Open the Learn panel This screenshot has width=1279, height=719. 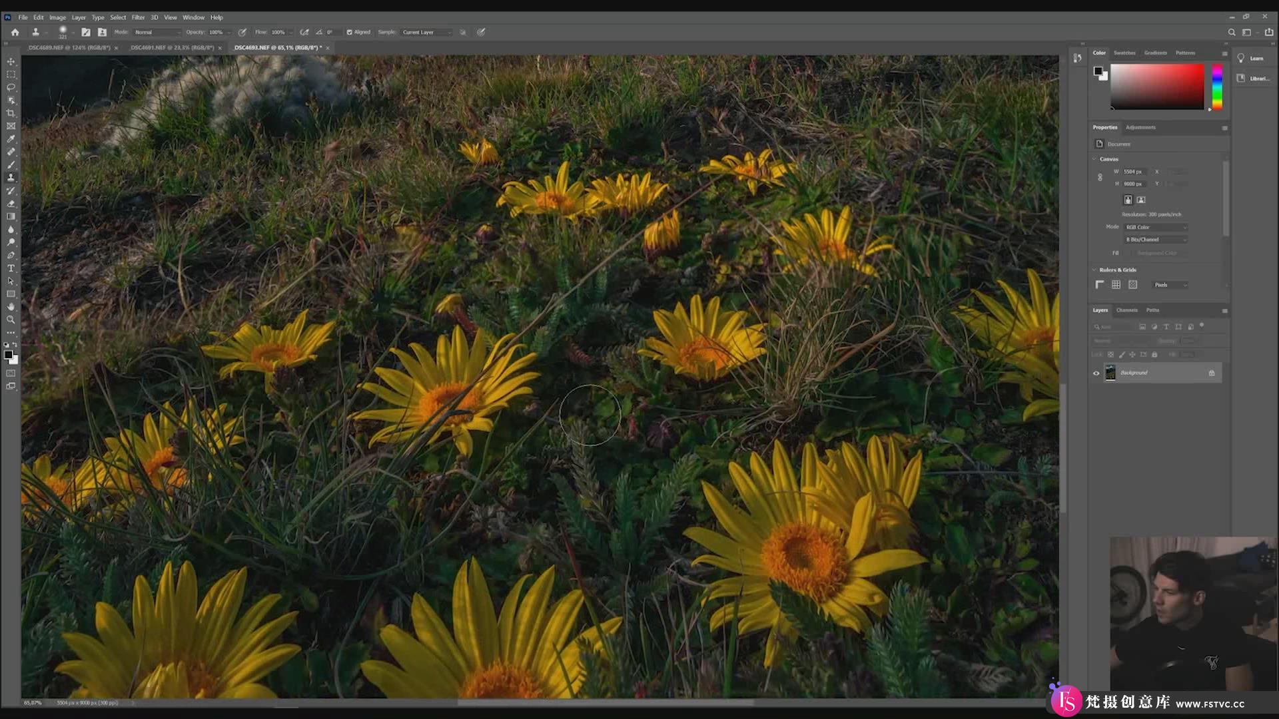tap(1251, 59)
